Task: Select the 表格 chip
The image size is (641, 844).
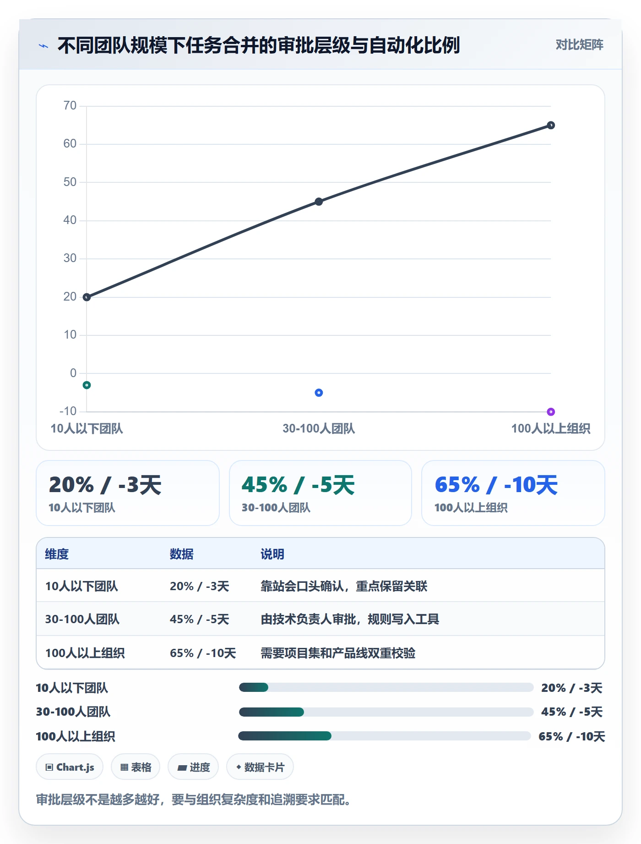Action: pos(136,767)
